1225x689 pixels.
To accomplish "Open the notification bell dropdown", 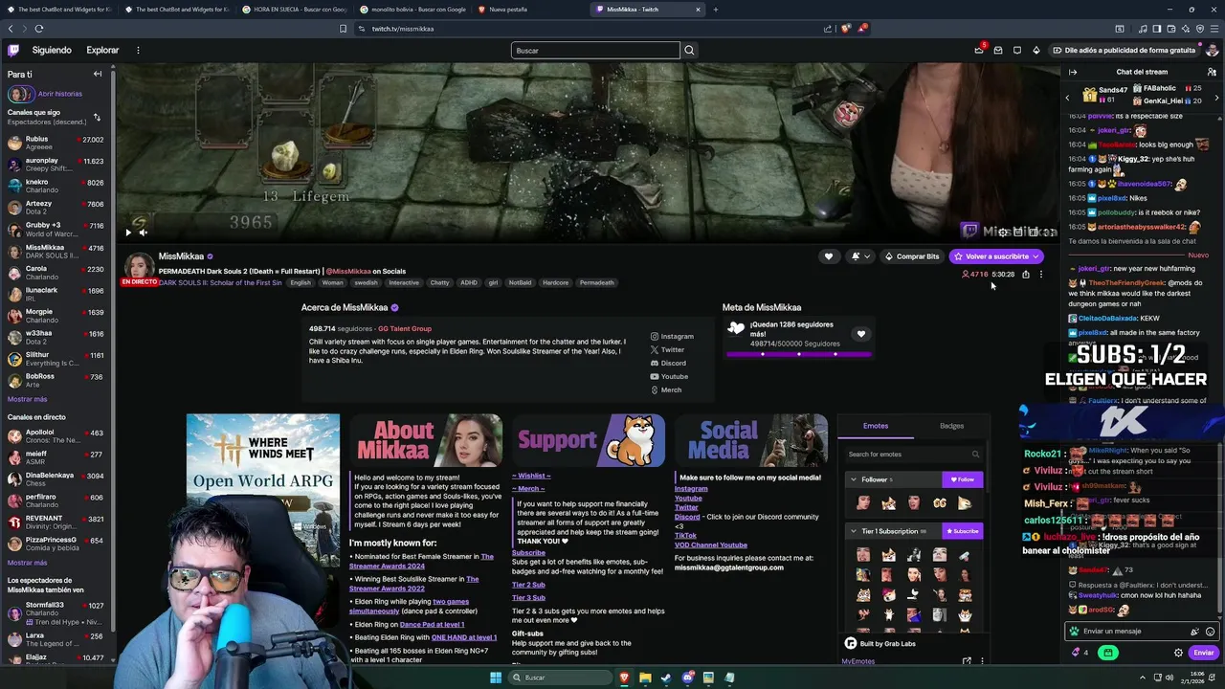I will pyautogui.click(x=860, y=256).
